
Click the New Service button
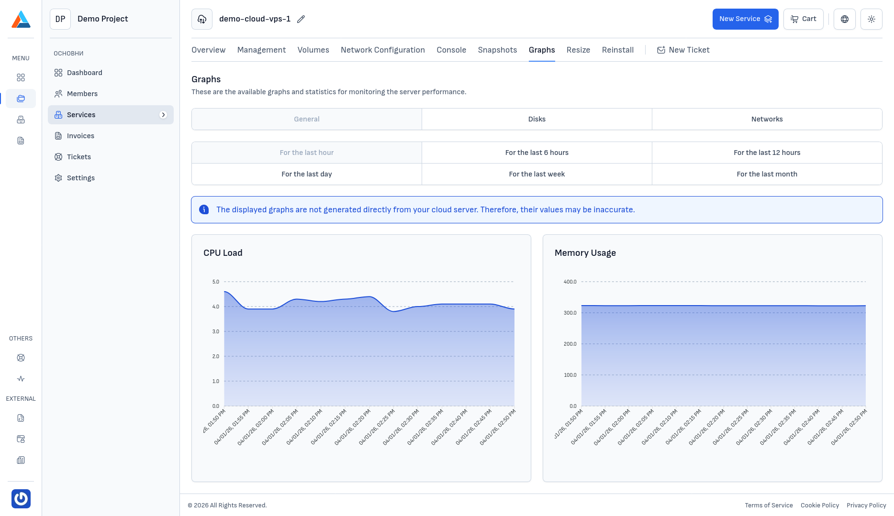745,19
